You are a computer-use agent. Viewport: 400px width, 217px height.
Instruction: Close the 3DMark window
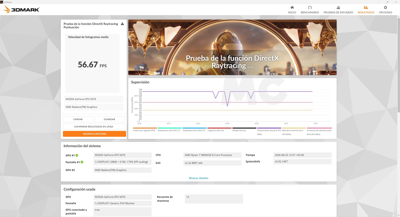(x=396, y=2)
